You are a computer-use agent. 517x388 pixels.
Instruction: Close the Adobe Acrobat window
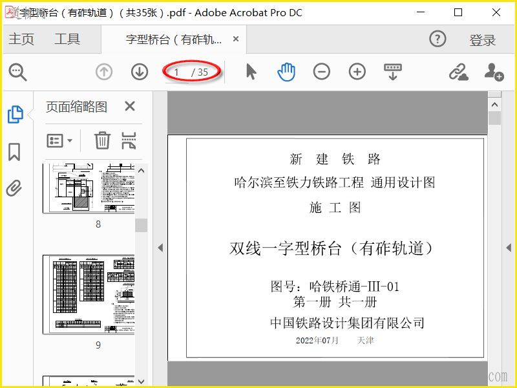coord(496,12)
